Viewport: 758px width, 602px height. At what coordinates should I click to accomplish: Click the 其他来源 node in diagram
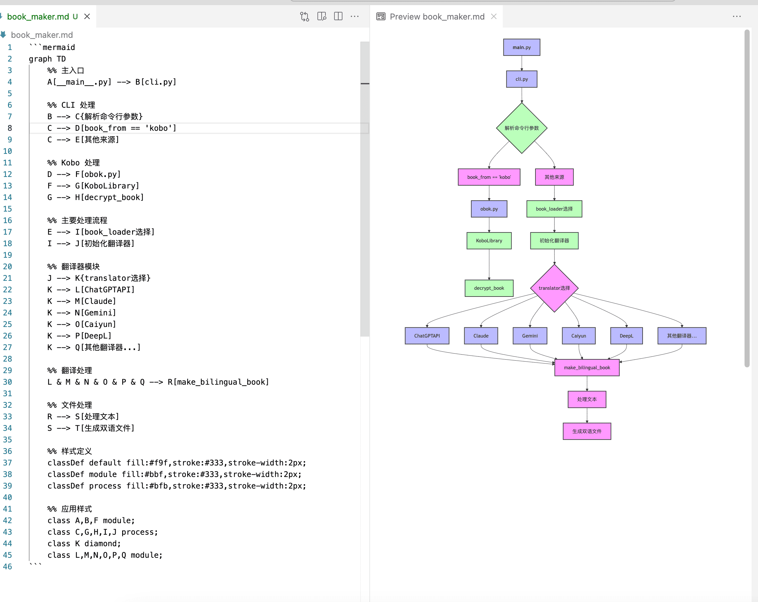coord(554,177)
